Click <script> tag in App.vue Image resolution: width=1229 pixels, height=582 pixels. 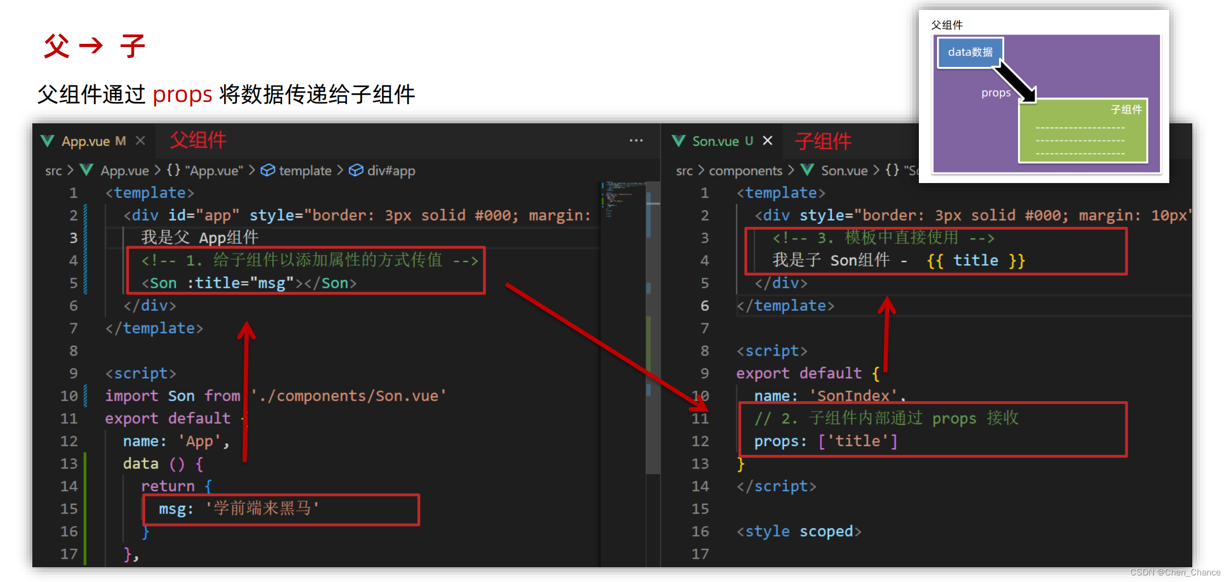click(140, 373)
